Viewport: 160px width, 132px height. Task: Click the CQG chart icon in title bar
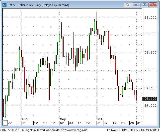pyautogui.click(x=4, y=5)
